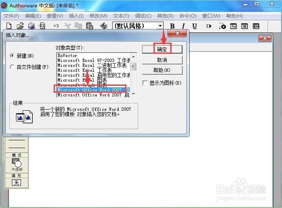Open the 命令(O) menu
This screenshot has width=282, height=208.
point(188,16)
